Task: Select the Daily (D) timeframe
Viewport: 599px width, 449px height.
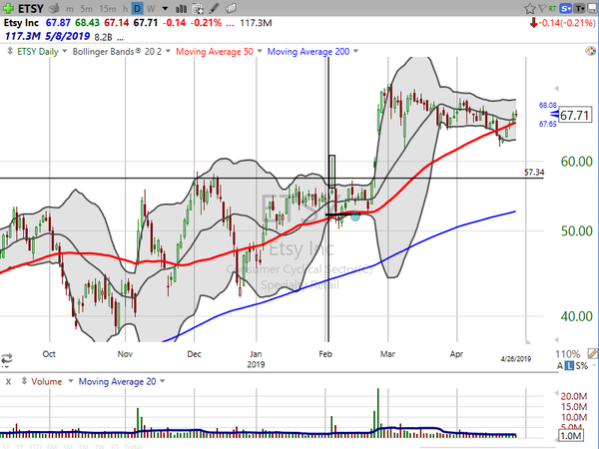Action: click(x=137, y=8)
